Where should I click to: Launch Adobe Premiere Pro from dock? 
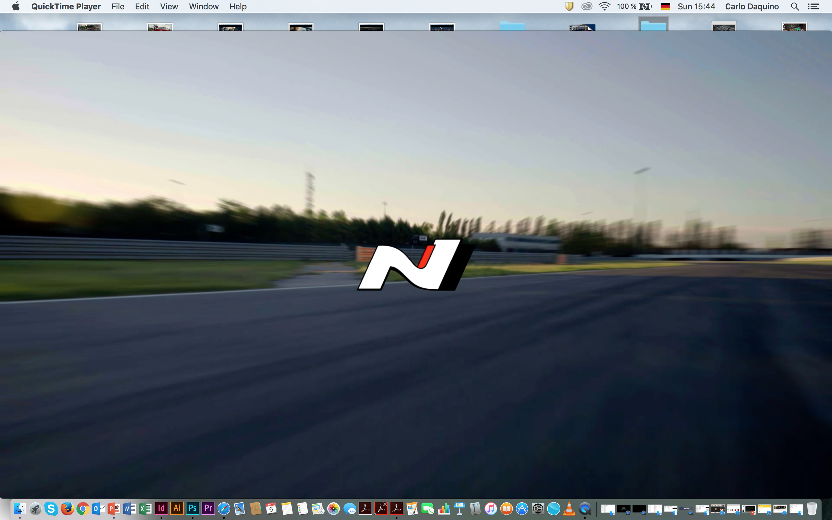coord(208,508)
